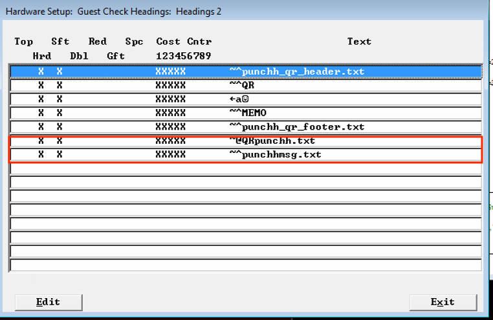Click the Dbl column header
The height and width of the screenshot is (320, 493).
(79, 56)
